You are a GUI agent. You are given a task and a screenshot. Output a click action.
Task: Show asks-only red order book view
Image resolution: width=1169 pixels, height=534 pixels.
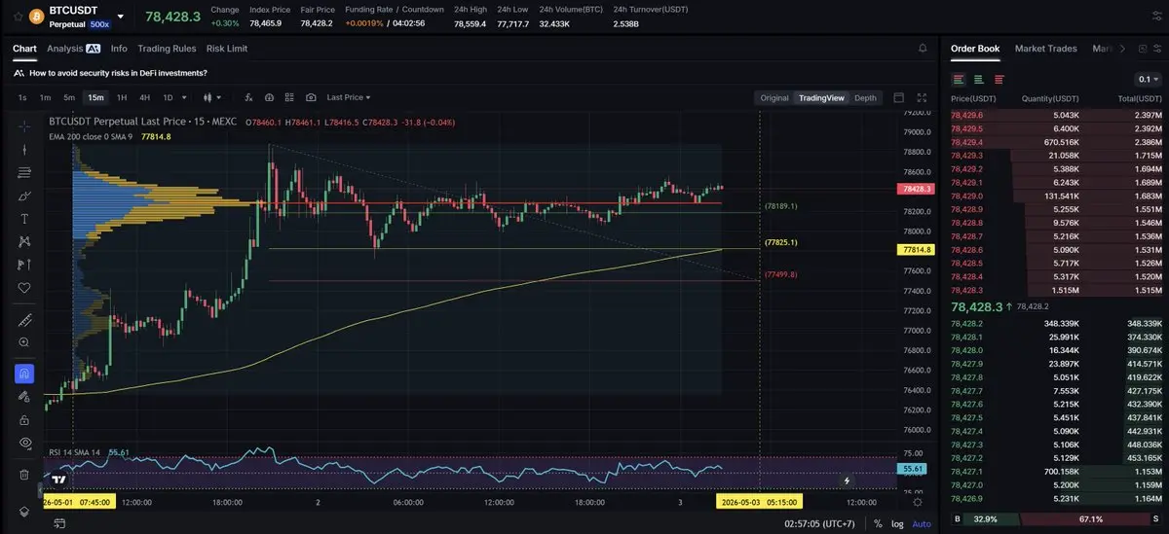pyautogui.click(x=999, y=79)
